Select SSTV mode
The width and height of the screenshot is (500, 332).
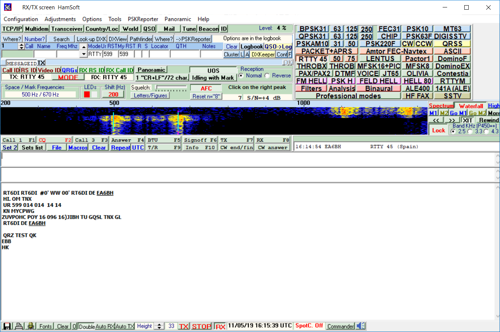[452, 96]
